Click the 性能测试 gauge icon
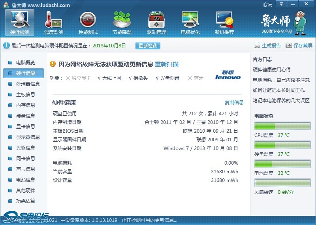This screenshot has height=225, width=316. click(x=88, y=19)
